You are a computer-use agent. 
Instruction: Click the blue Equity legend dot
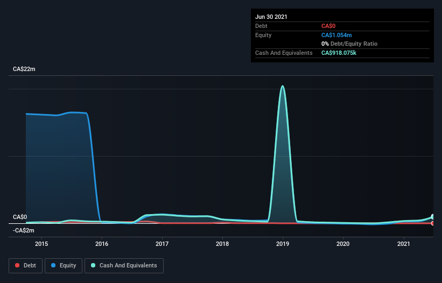(53, 265)
